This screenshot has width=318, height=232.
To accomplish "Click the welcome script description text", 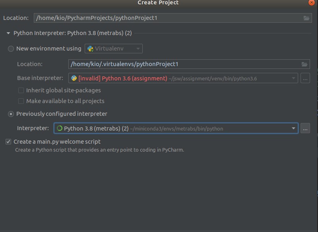I will 100,150.
